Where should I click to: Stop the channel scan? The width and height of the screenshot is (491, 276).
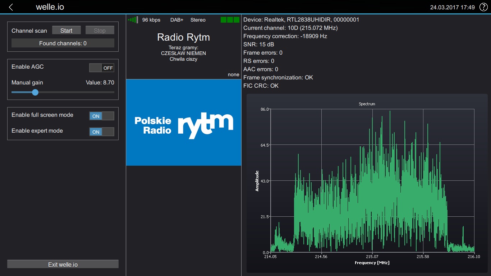click(x=100, y=31)
